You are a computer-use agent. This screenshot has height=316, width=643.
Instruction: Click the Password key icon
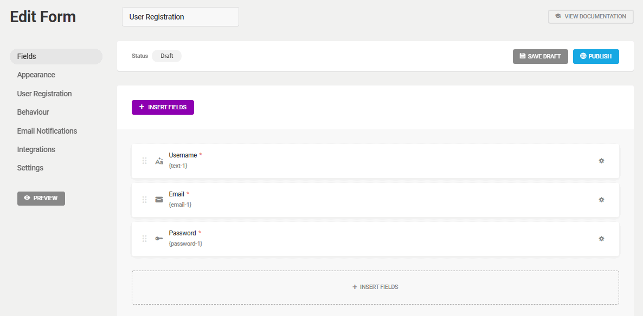pyautogui.click(x=159, y=239)
